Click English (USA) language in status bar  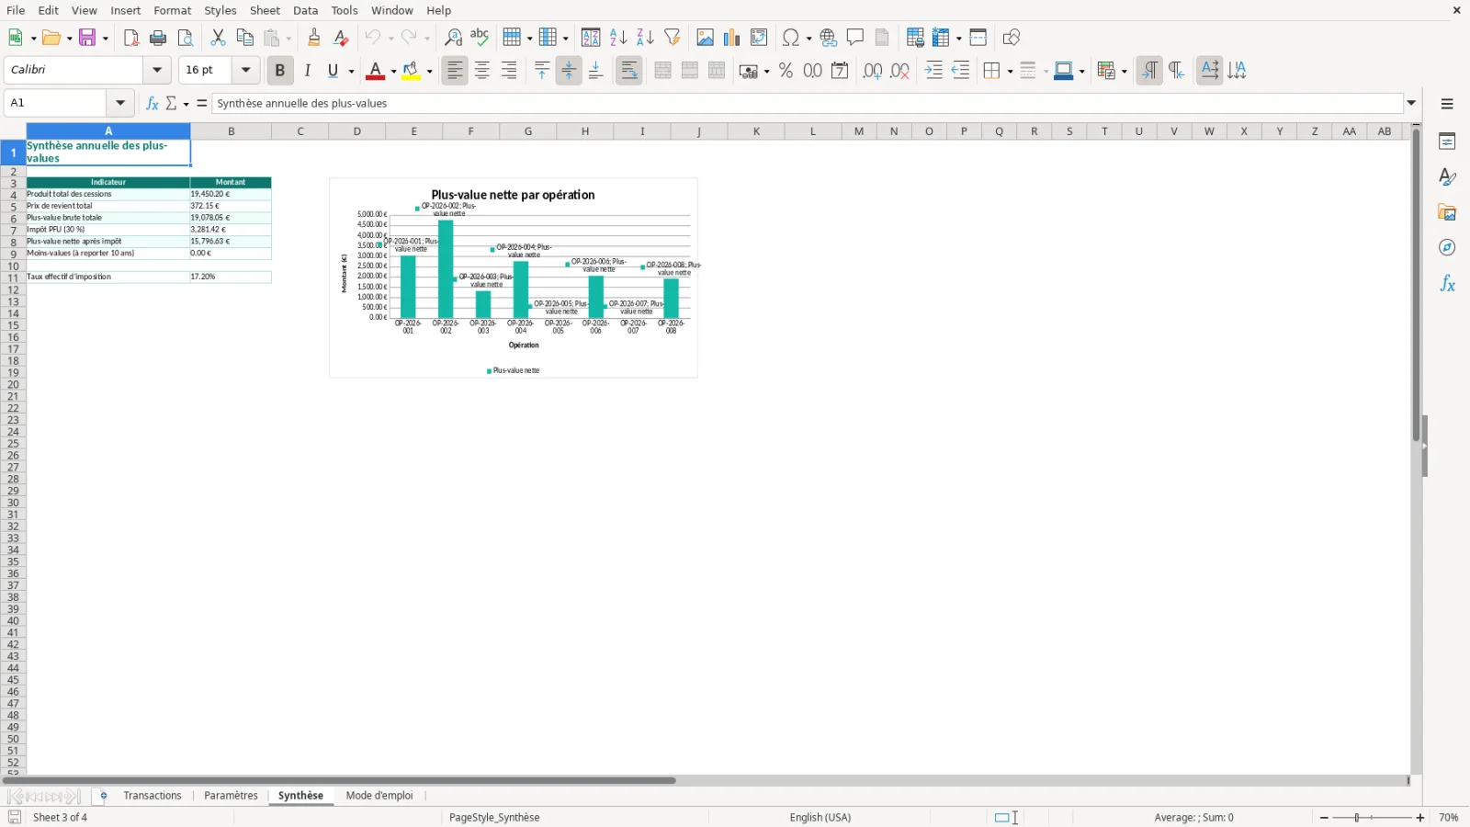click(x=820, y=818)
